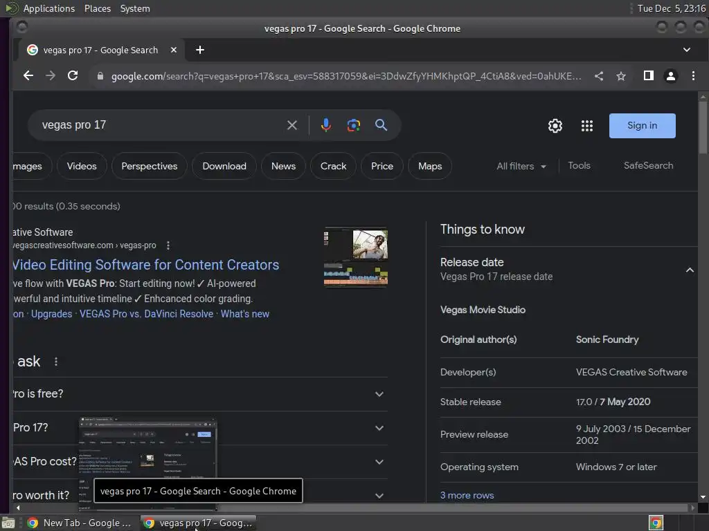Click inside the vegas pro 17 search field

(x=159, y=125)
